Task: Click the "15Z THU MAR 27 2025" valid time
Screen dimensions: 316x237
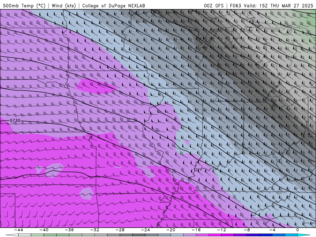Action: 286,6
